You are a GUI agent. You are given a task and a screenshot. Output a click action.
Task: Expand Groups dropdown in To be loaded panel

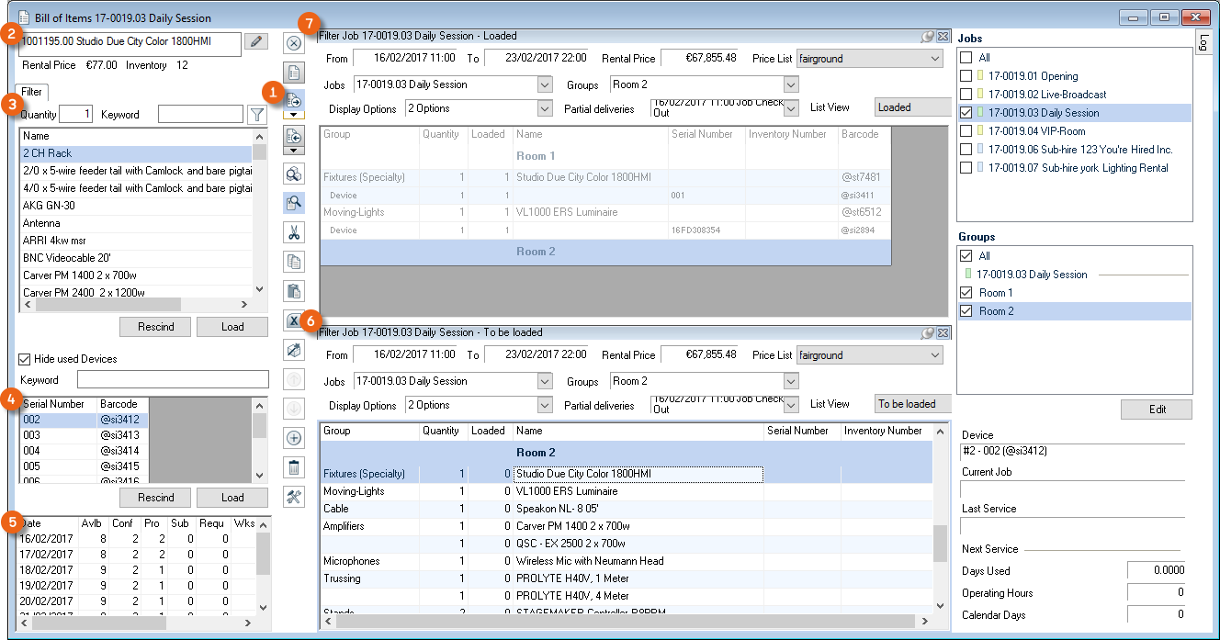point(791,381)
